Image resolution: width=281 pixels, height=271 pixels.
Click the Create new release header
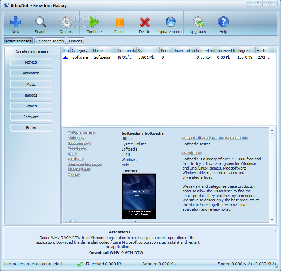(32, 51)
